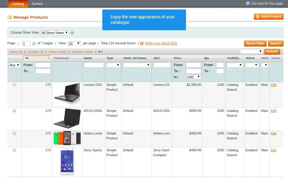This screenshot has width=288, height=184.
Task: Go to the previous page arrow
Action: click(x=19, y=43)
